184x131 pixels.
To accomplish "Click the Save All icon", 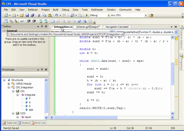I will (x=32, y=15).
